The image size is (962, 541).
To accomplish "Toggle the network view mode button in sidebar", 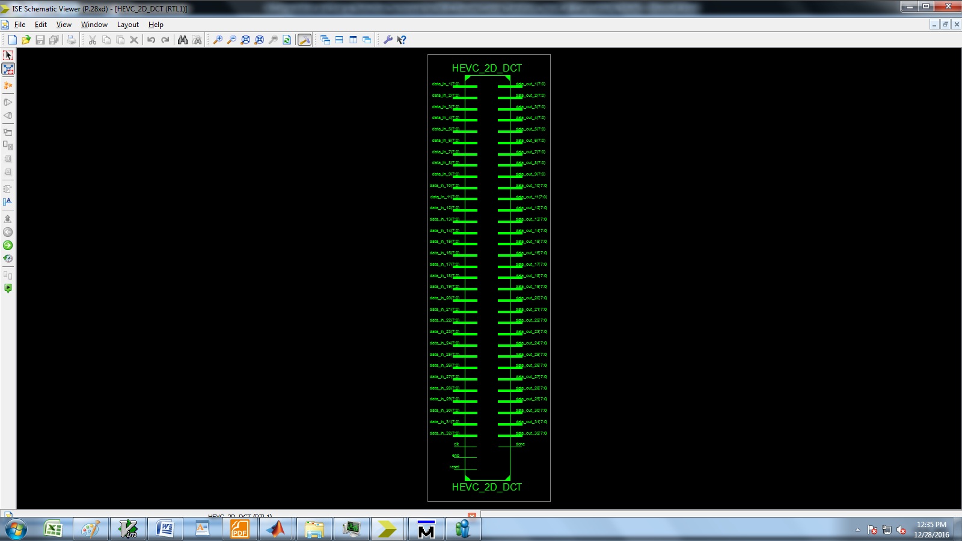I will 8,69.
